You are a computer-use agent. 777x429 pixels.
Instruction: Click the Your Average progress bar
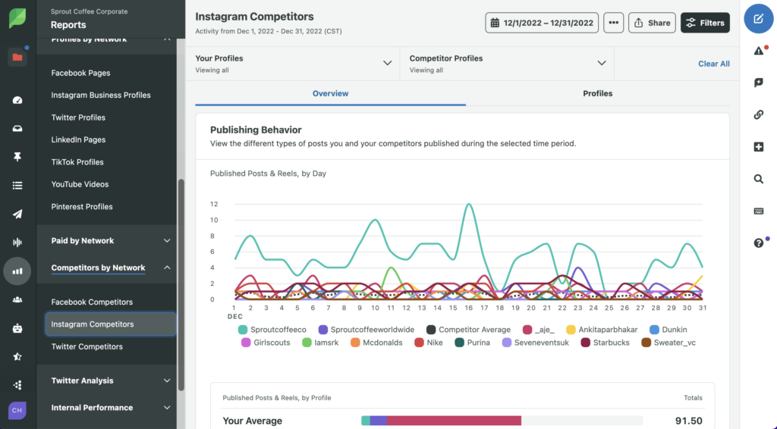click(502, 421)
